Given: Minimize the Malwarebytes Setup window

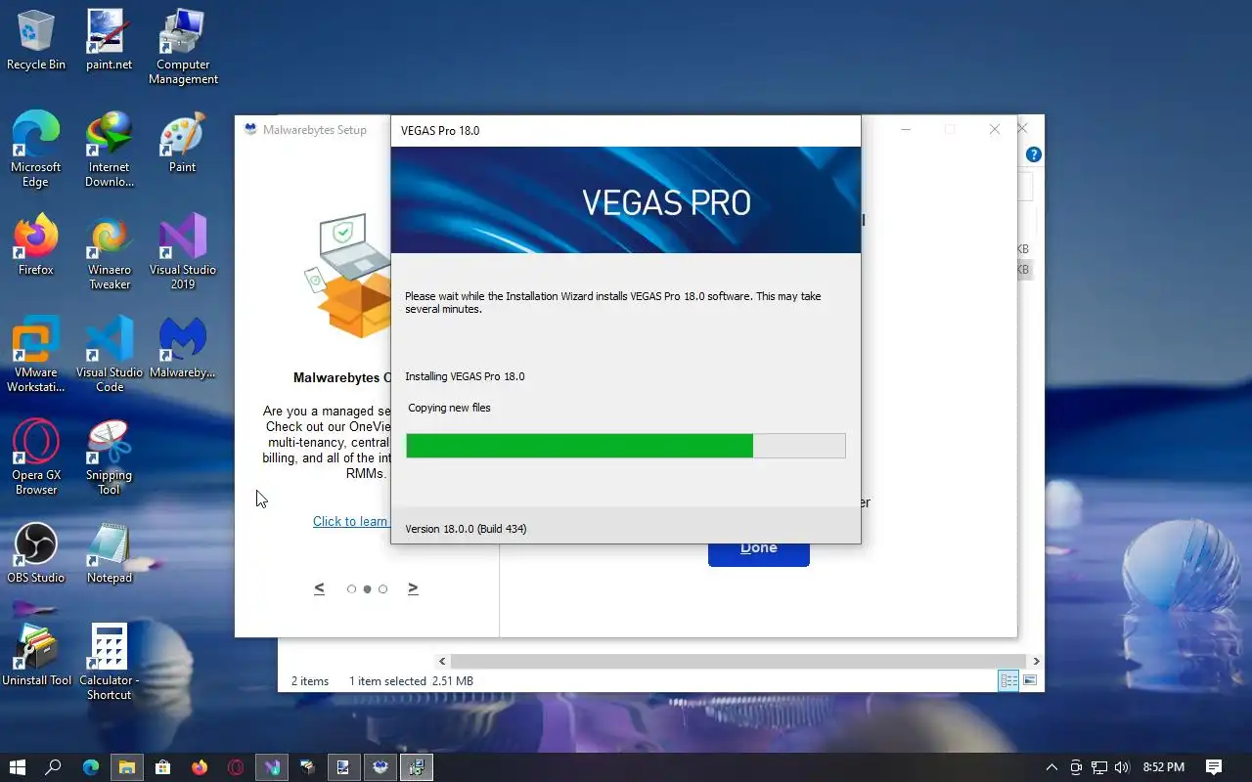Looking at the screenshot, I should tap(906, 129).
